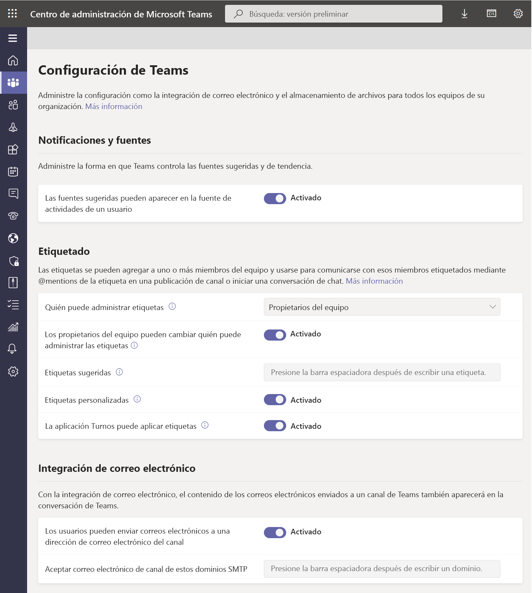Image resolution: width=532 pixels, height=593 pixels.
Task: Click the download icon in header
Action: click(x=464, y=14)
